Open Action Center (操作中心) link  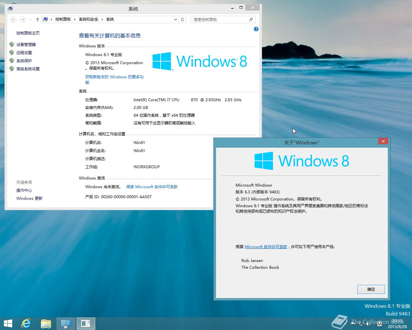24,190
